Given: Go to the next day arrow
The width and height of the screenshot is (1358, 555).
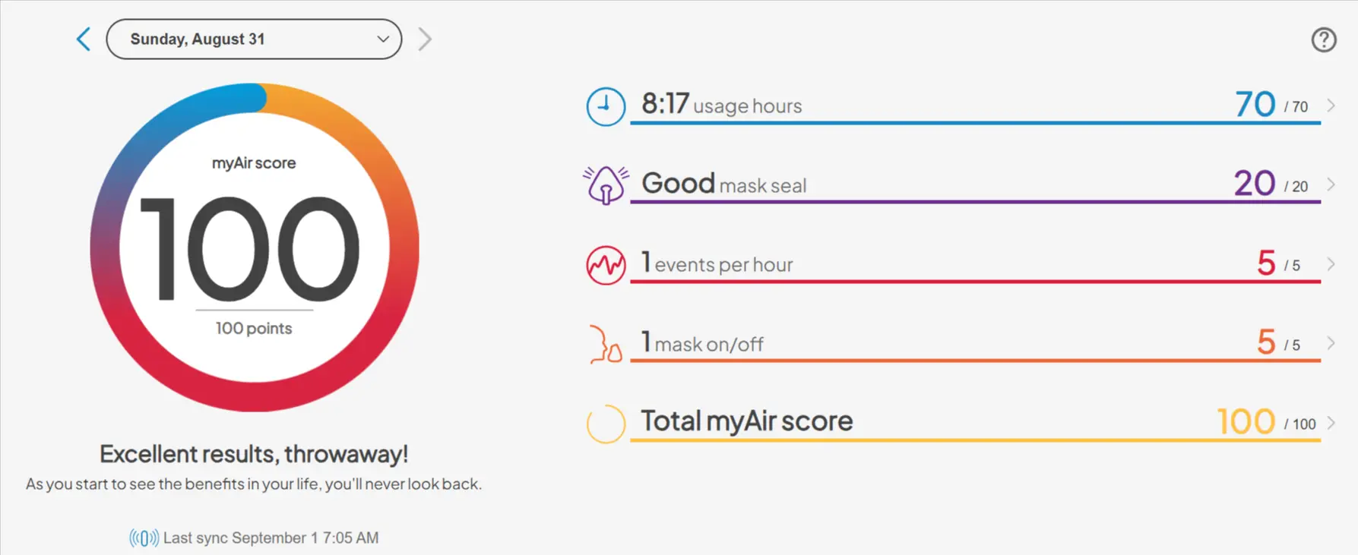Looking at the screenshot, I should (x=425, y=39).
